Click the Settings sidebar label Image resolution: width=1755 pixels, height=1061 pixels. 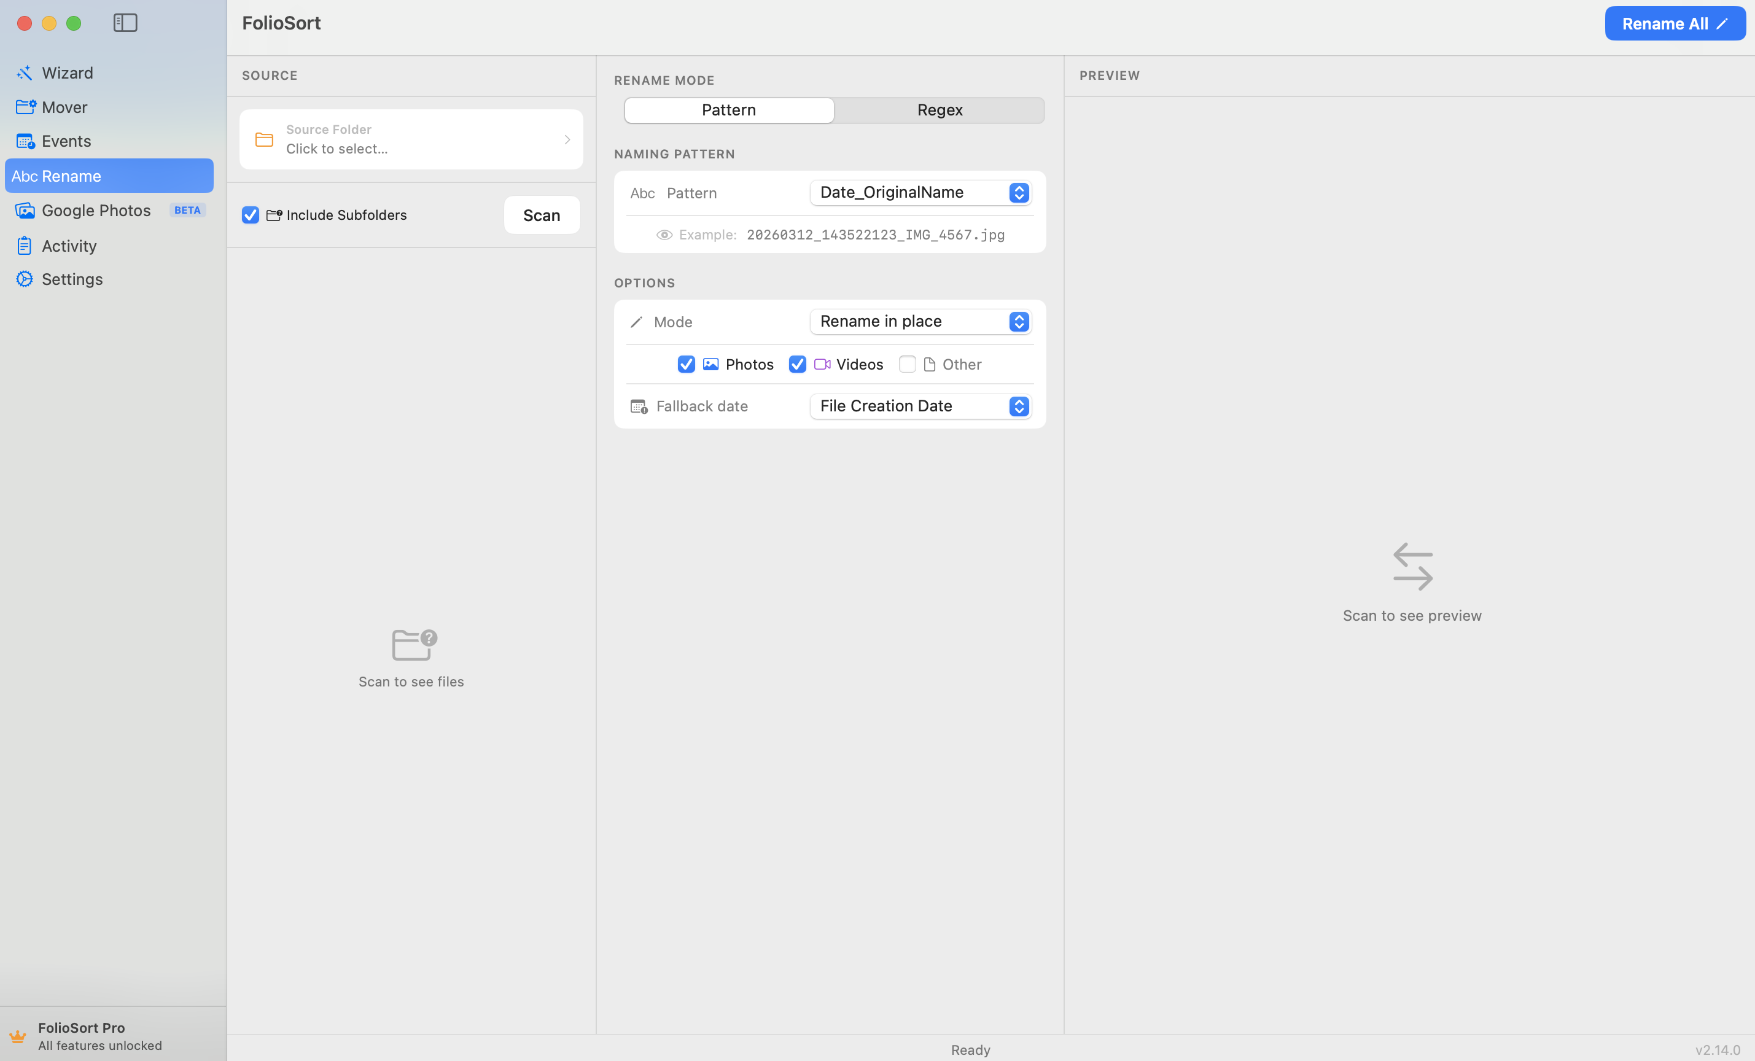[72, 279]
